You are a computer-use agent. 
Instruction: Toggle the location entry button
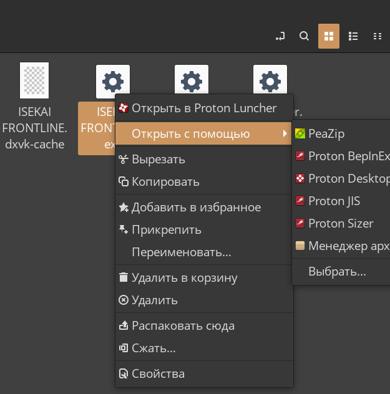[x=280, y=36]
